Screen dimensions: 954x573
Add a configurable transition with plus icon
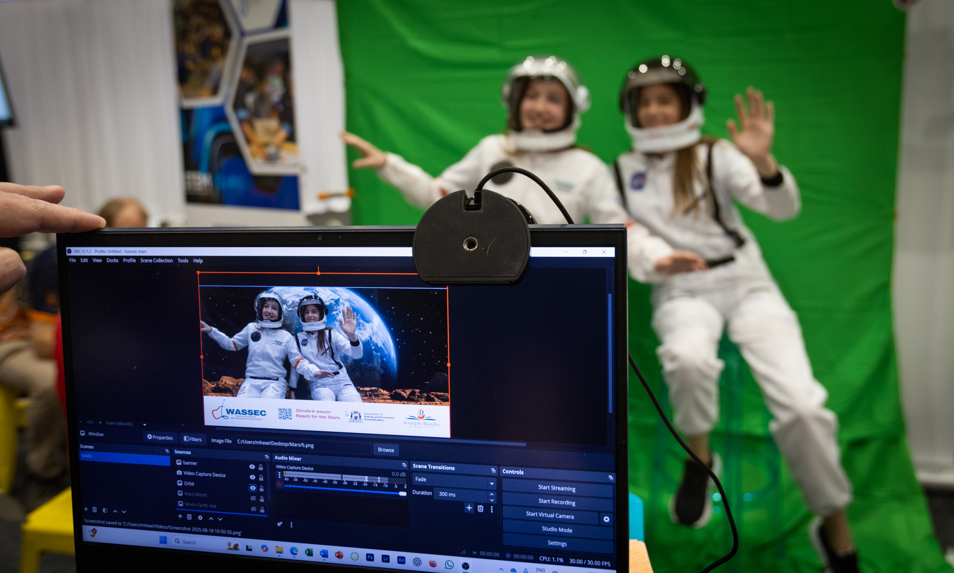click(469, 508)
